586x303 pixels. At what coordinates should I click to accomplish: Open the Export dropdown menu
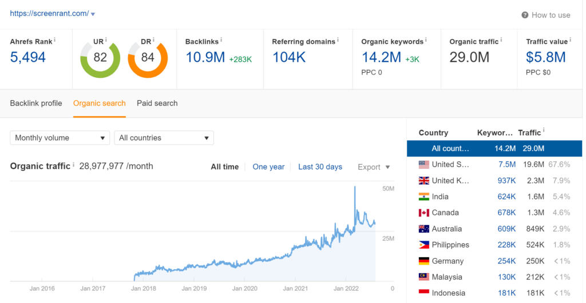374,167
